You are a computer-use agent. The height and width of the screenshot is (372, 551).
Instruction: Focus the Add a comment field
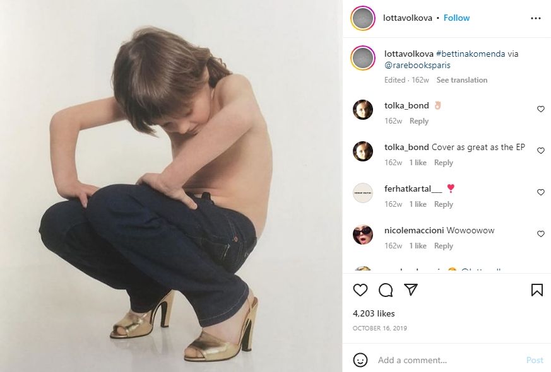pyautogui.click(x=442, y=360)
